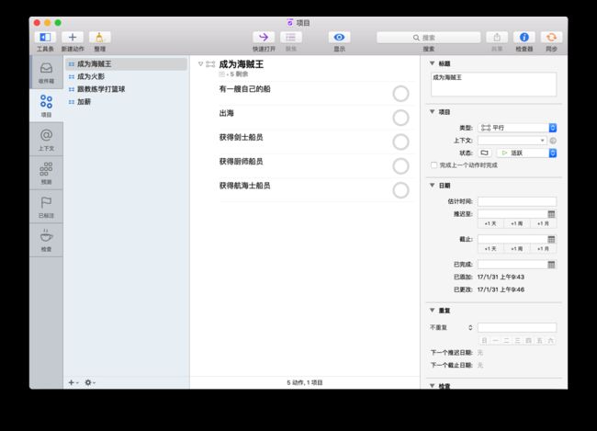The height and width of the screenshot is (431, 597).
Task: Switch to the Projects (项目) perspective
Action: tap(46, 106)
